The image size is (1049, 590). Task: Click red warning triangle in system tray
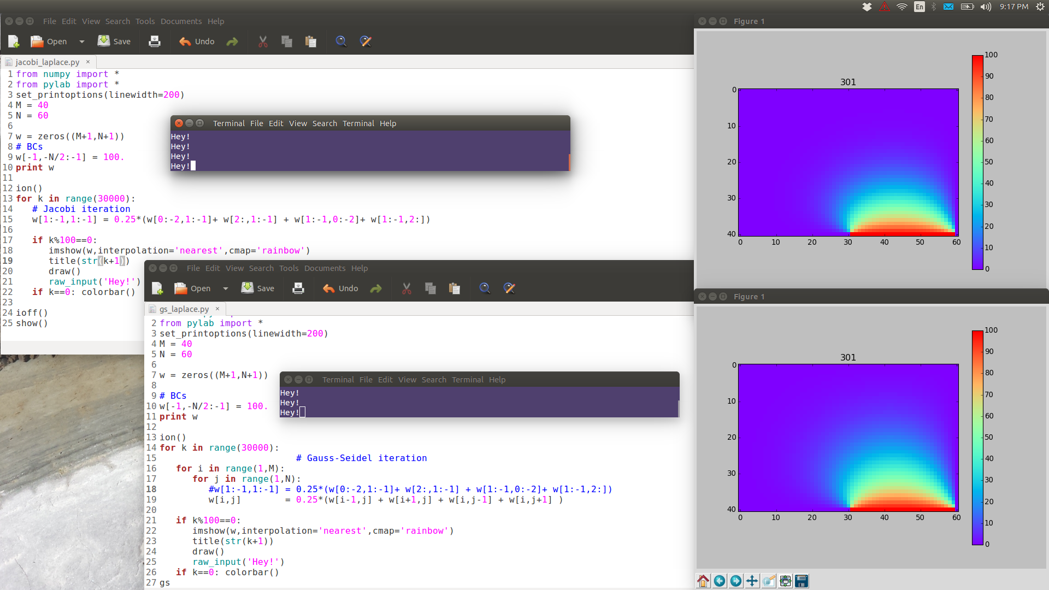[x=885, y=7]
